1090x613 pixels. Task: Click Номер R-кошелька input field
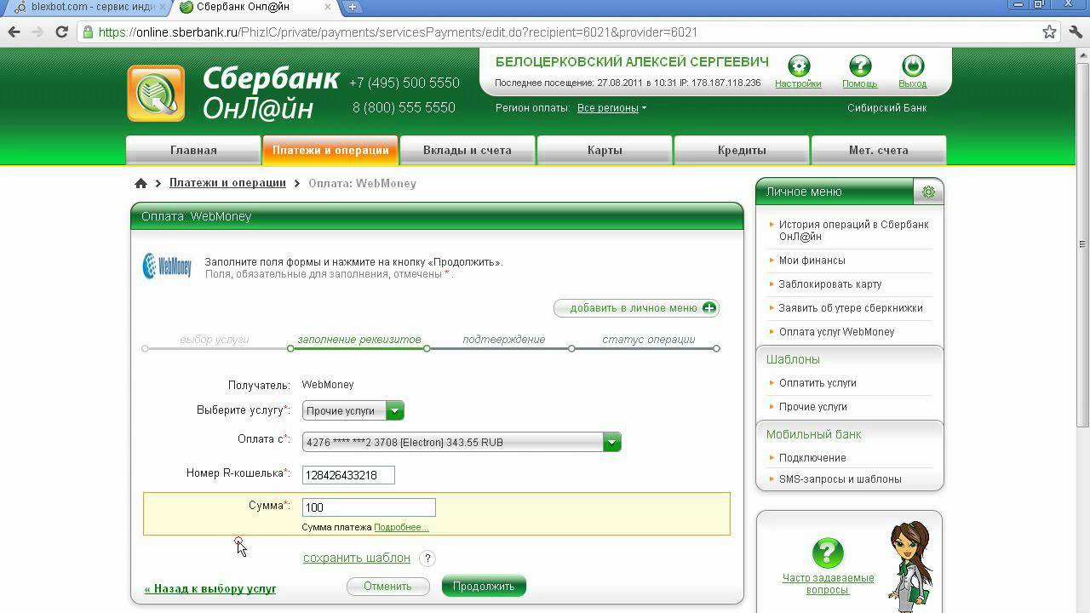click(348, 475)
